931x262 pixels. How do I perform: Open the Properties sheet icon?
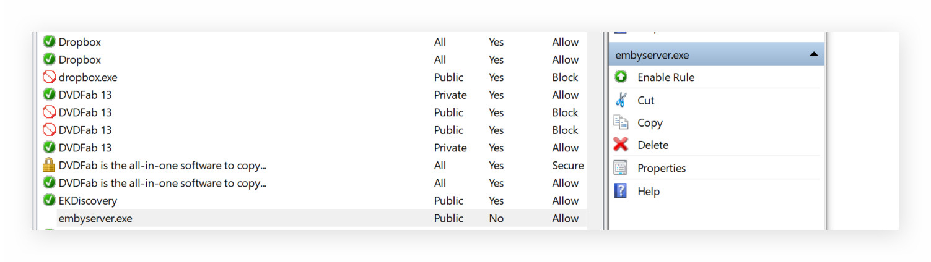click(x=621, y=168)
